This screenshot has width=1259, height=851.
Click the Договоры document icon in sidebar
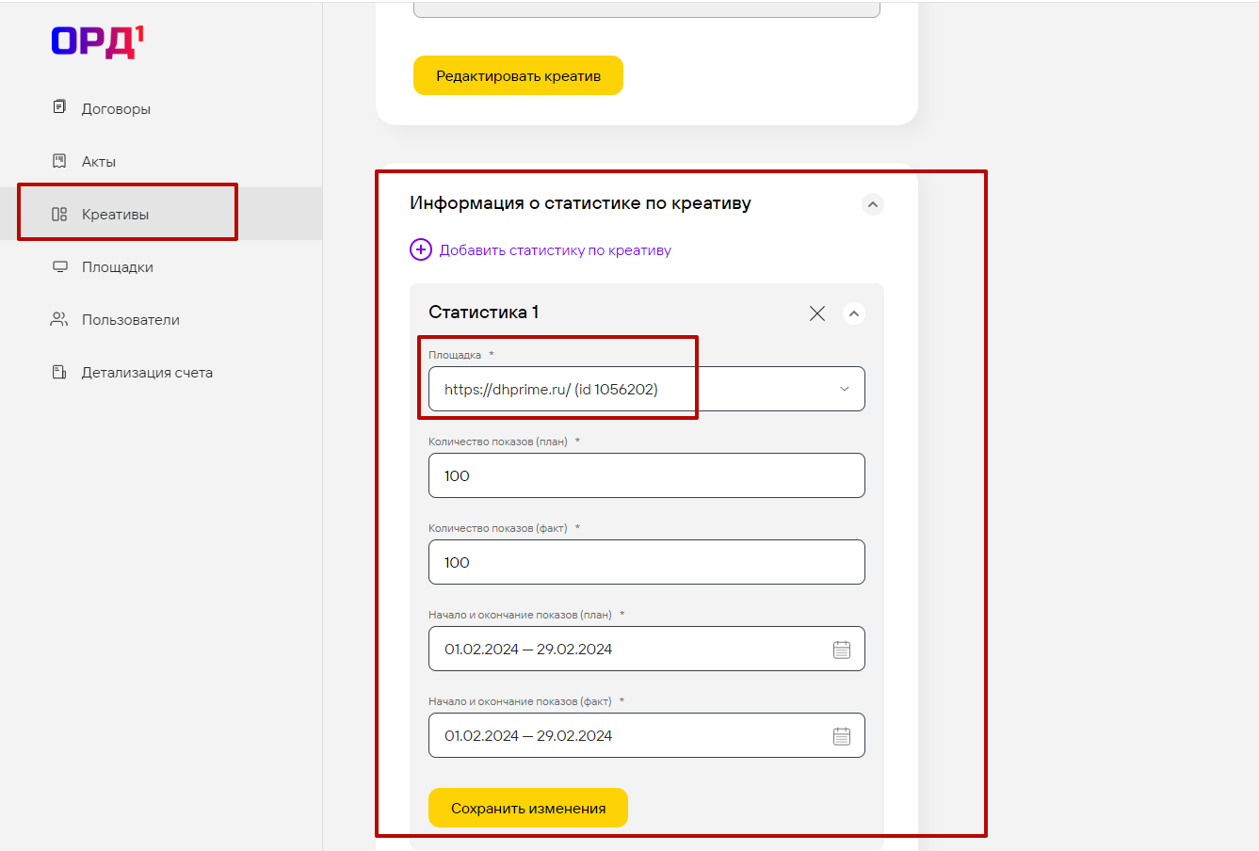pyautogui.click(x=59, y=107)
